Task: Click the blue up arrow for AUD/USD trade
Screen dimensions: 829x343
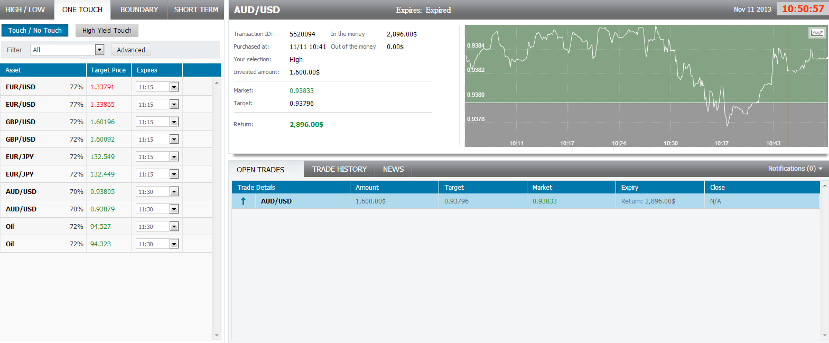Action: pos(243,201)
